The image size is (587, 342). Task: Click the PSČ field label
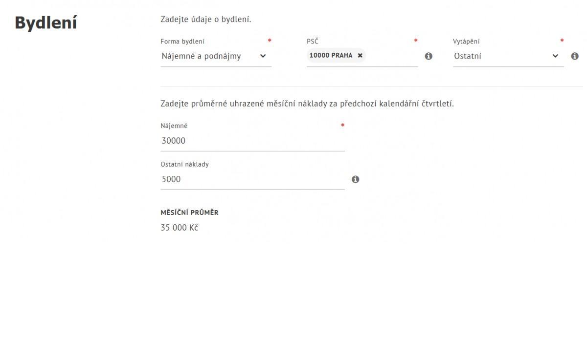pos(312,42)
